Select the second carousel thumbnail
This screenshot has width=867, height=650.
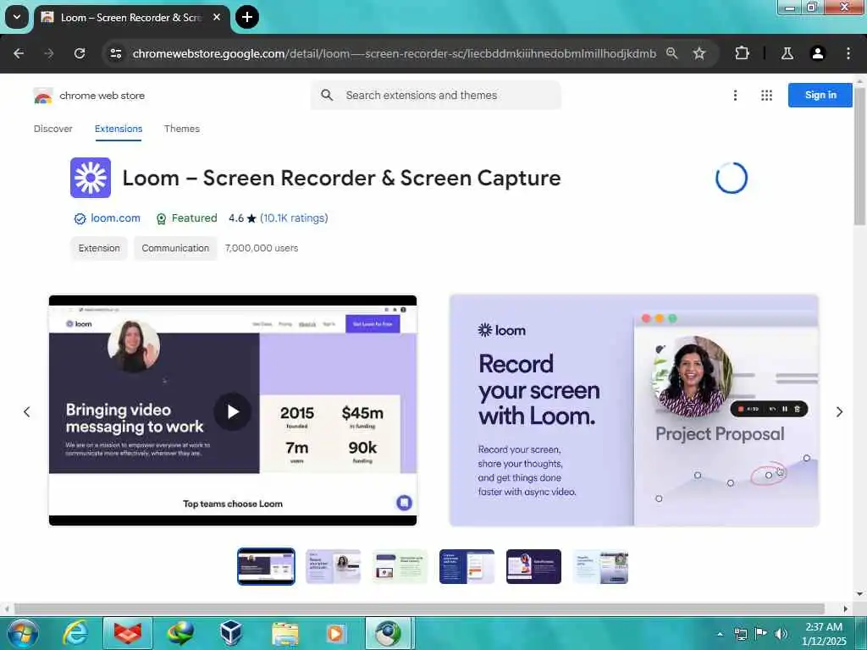click(x=333, y=566)
